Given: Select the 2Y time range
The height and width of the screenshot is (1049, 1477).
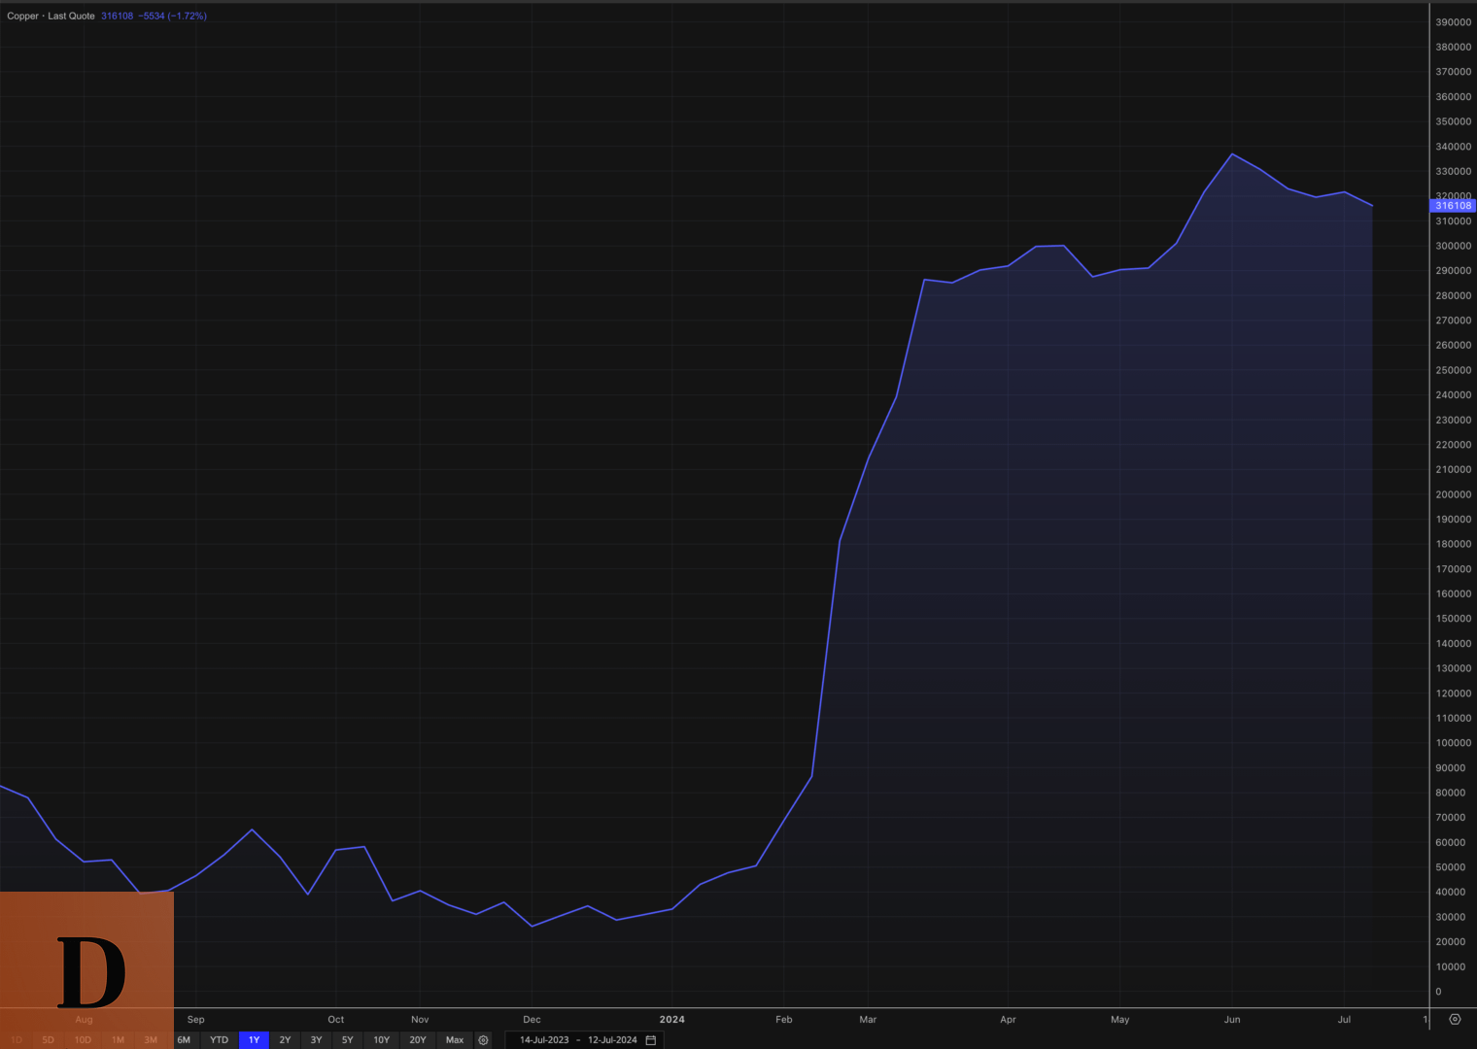Looking at the screenshot, I should (285, 1040).
